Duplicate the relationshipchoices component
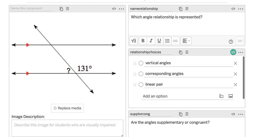 pyautogui.click(x=181, y=52)
